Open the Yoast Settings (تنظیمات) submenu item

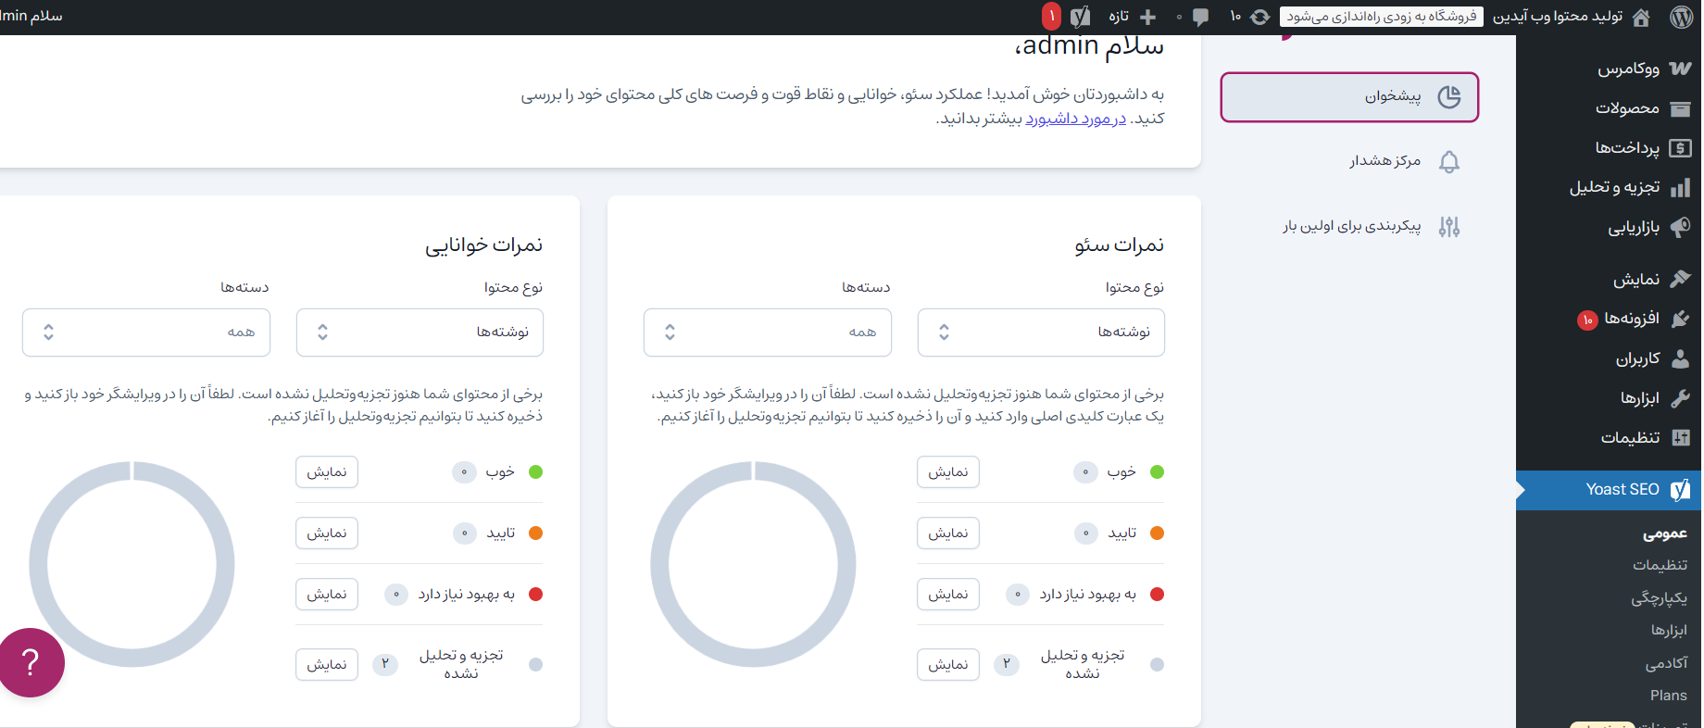[1660, 565]
